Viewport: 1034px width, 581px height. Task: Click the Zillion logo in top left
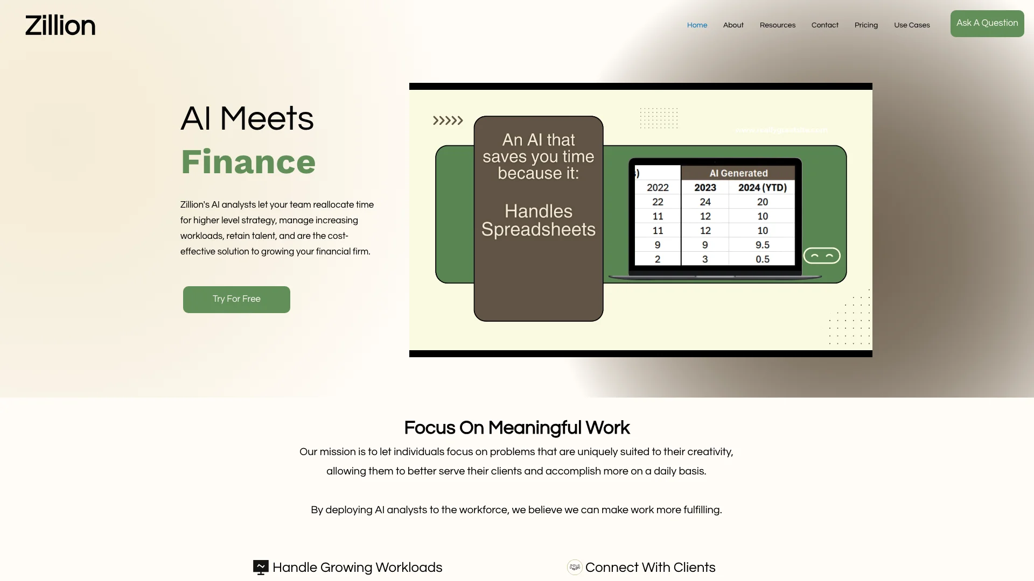click(x=60, y=24)
